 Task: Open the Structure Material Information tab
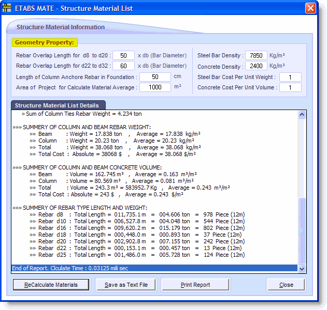pyautogui.click(x=60, y=27)
